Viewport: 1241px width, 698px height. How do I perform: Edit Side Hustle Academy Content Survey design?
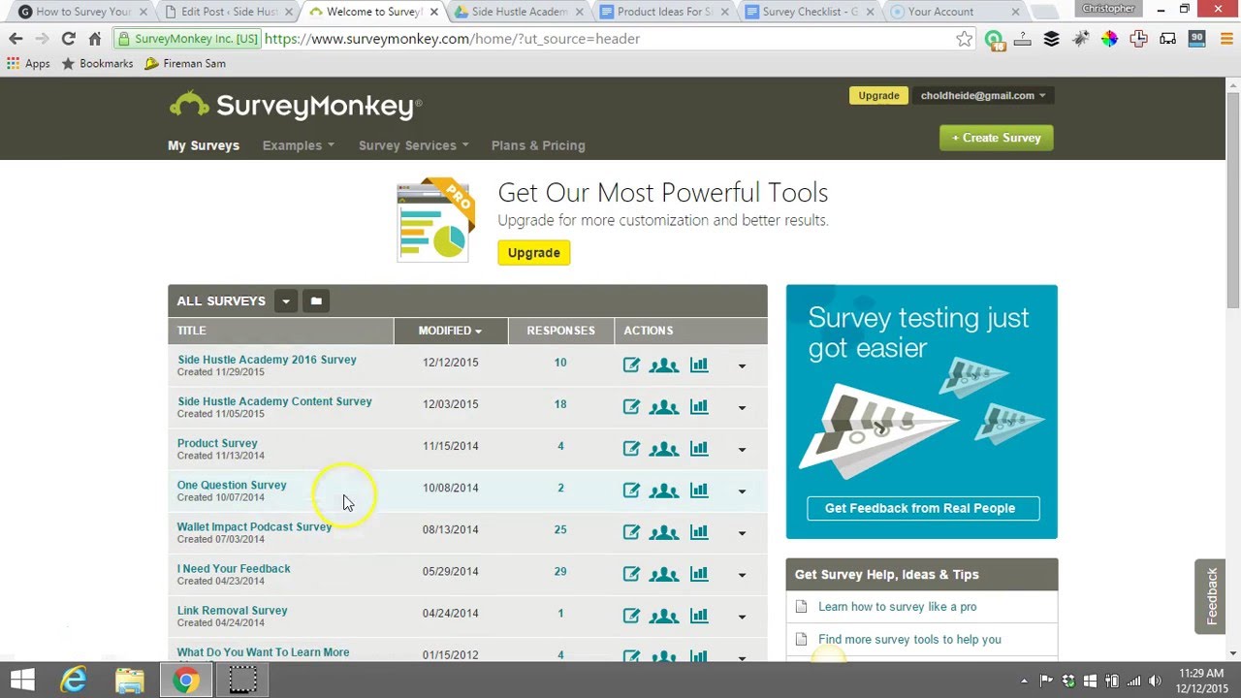coord(631,407)
